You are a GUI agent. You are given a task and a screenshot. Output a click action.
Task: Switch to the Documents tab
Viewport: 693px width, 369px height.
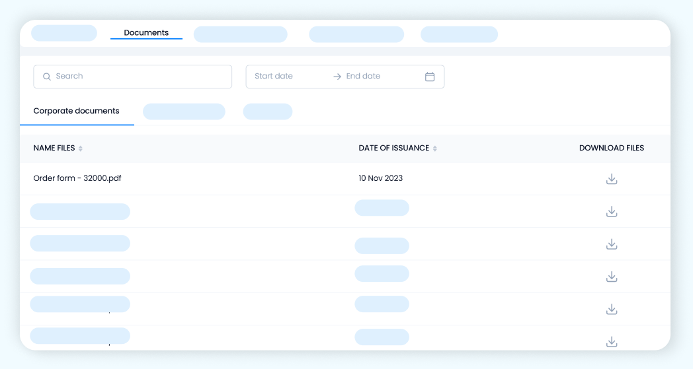tap(146, 32)
